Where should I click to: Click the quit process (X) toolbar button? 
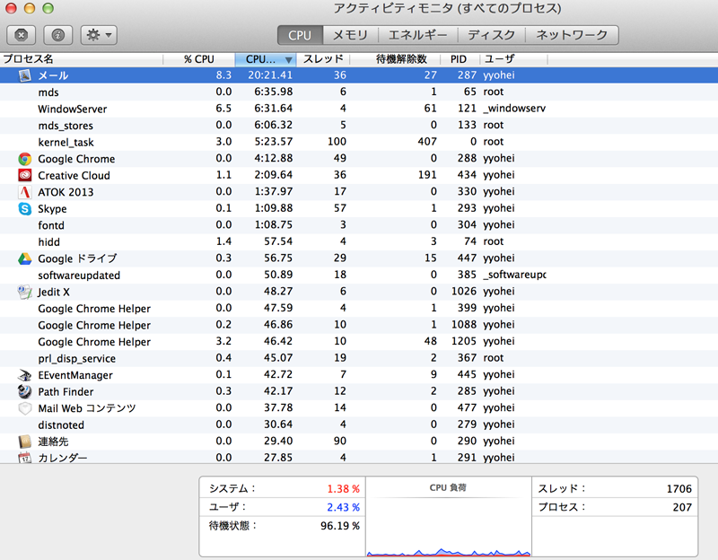point(22,35)
